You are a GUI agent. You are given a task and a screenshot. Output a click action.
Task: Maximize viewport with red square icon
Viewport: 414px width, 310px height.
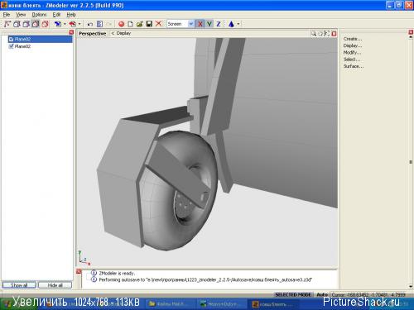pos(334,34)
